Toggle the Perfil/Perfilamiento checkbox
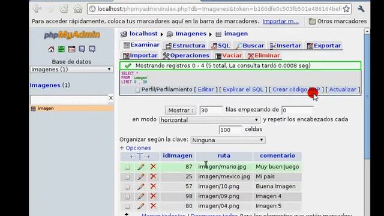384x216 pixels. point(137,90)
